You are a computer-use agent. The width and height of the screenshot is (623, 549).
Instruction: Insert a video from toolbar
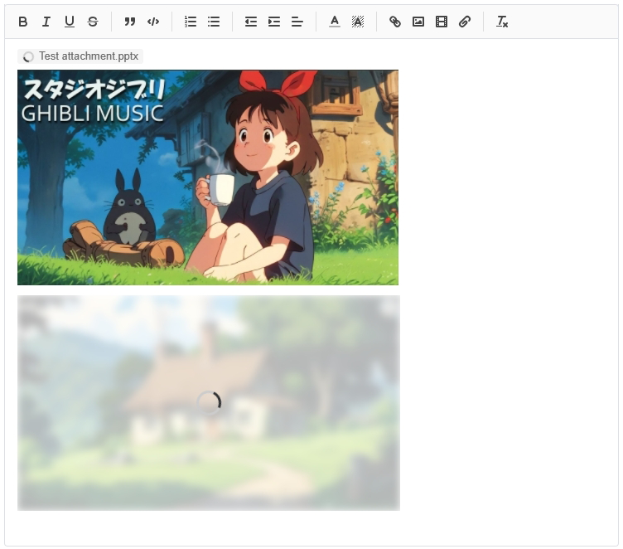(x=442, y=22)
